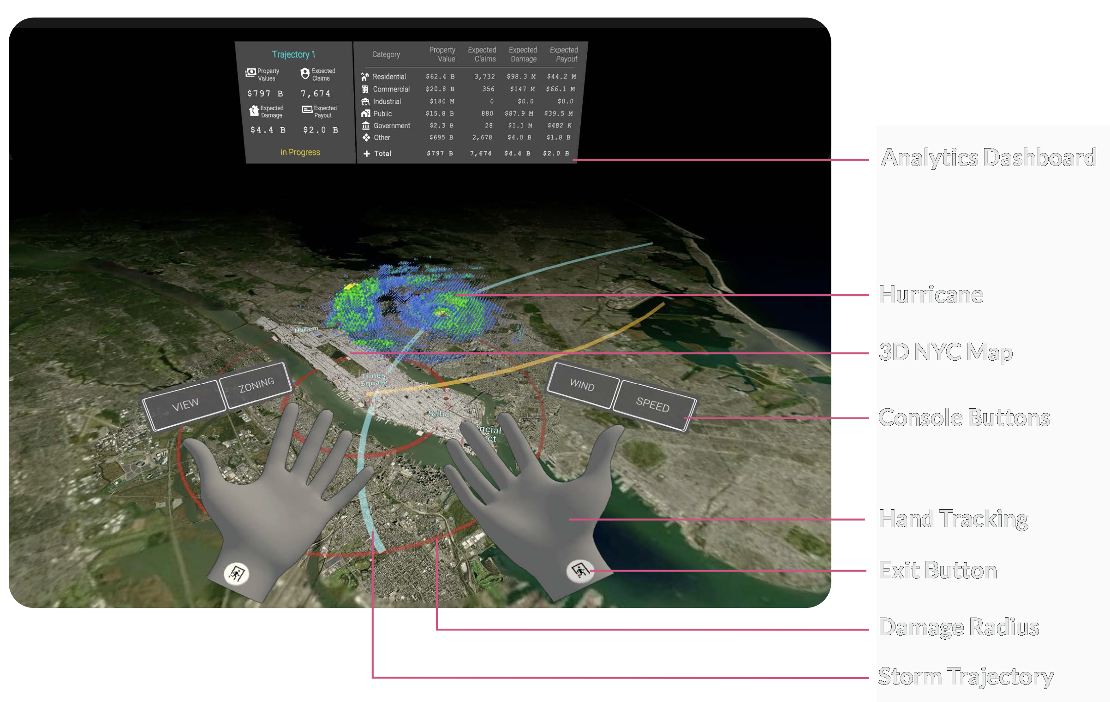
Task: Click the Industrial category icon
Action: tap(365, 101)
